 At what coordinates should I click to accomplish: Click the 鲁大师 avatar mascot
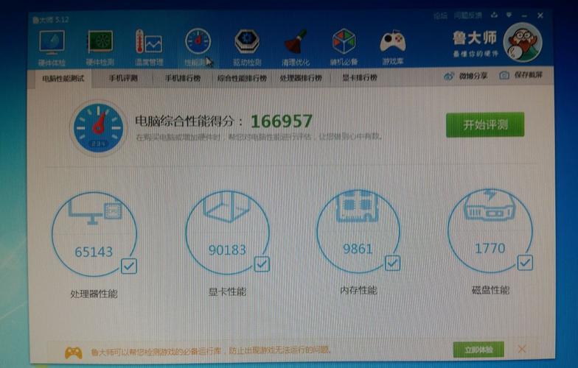pos(523,43)
